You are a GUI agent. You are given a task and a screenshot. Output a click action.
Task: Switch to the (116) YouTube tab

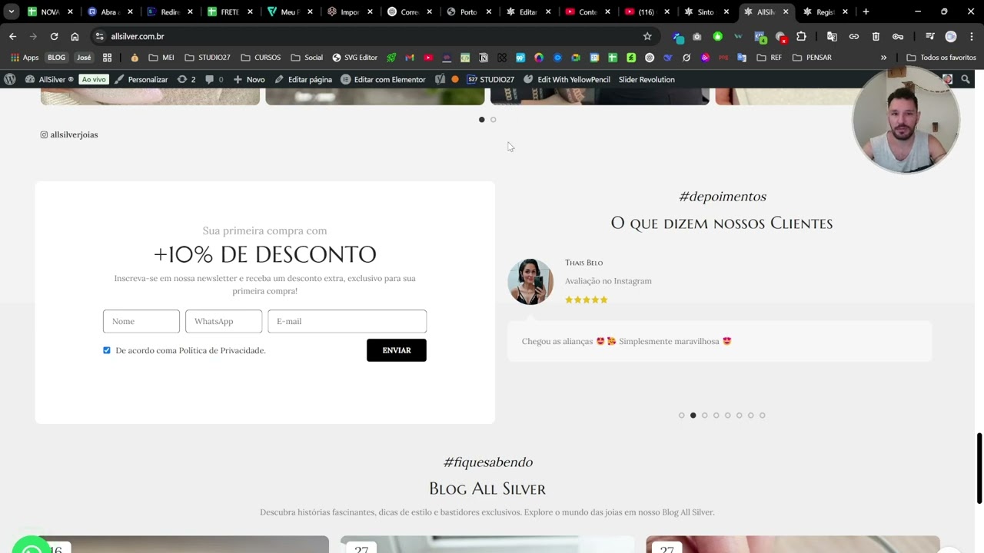tap(646, 12)
